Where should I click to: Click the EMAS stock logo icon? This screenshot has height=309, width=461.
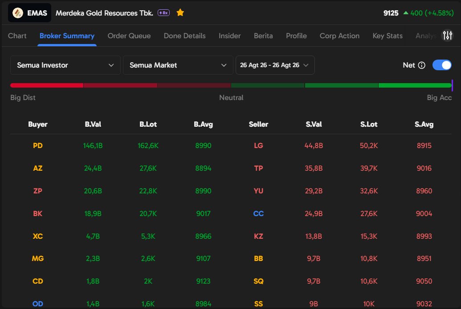click(x=18, y=13)
